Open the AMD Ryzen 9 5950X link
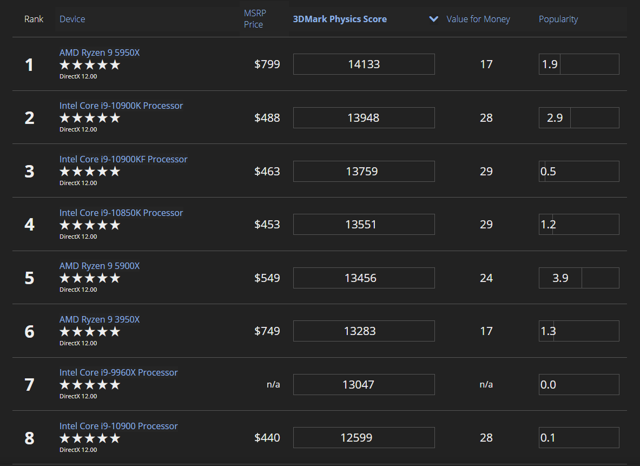This screenshot has width=640, height=466. click(x=100, y=52)
